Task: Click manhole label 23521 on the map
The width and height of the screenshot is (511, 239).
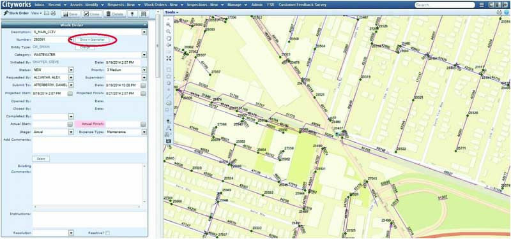Action: click(418, 98)
